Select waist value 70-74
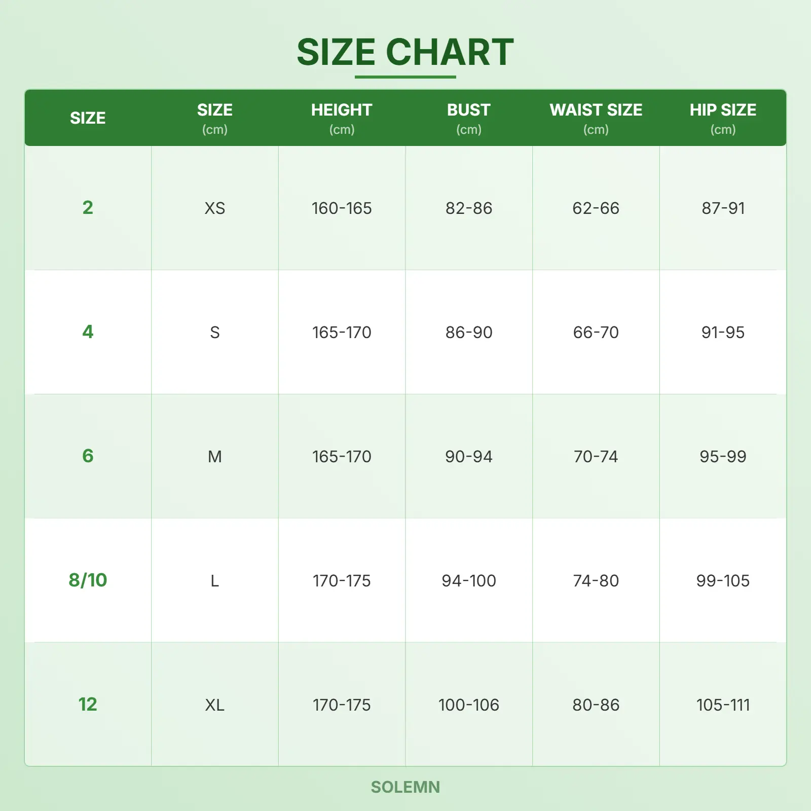811x811 pixels. (596, 457)
